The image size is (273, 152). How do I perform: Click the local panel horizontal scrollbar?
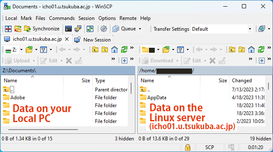43,130
